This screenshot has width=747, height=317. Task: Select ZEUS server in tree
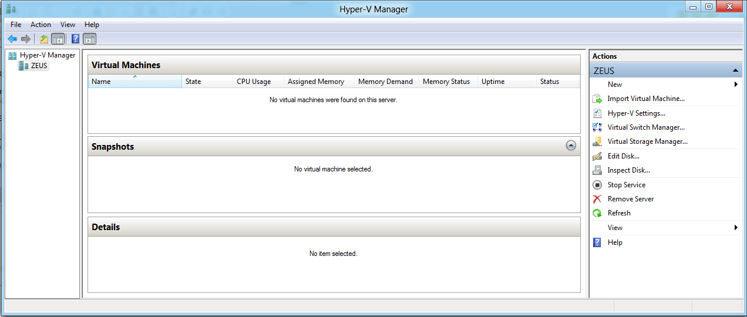coord(39,66)
